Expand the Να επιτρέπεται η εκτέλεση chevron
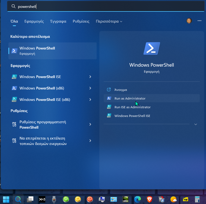Screen dimensions: 206x204 (x=90, y=141)
